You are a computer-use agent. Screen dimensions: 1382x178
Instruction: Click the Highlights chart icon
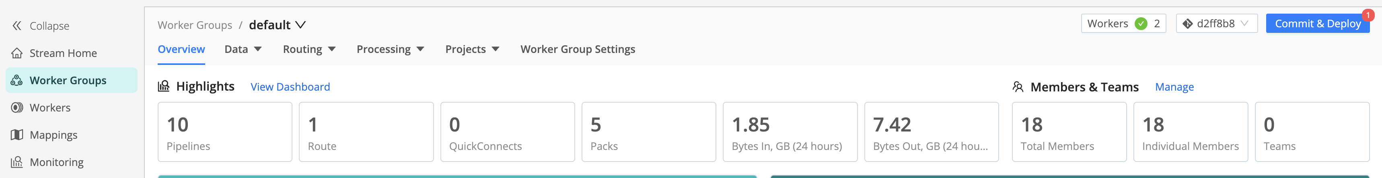[x=164, y=86]
